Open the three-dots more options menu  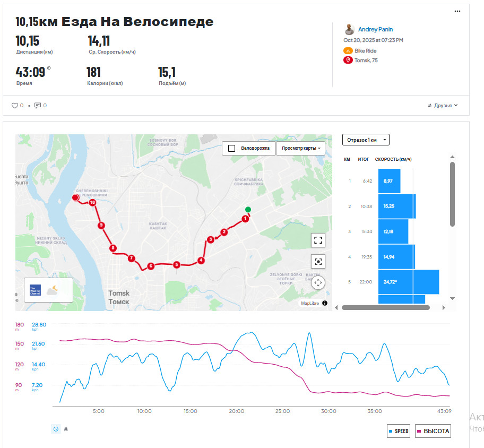click(x=457, y=11)
